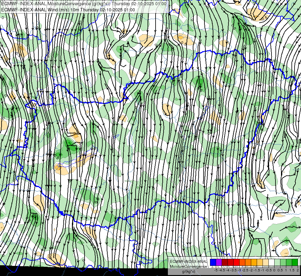Viewport: 301px width, 276px height.
Task: Click the -0.5 legend tick value
Action: click(x=268, y=270)
